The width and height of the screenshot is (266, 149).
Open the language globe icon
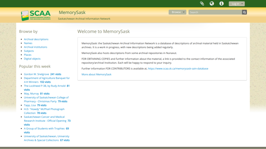[212, 3]
